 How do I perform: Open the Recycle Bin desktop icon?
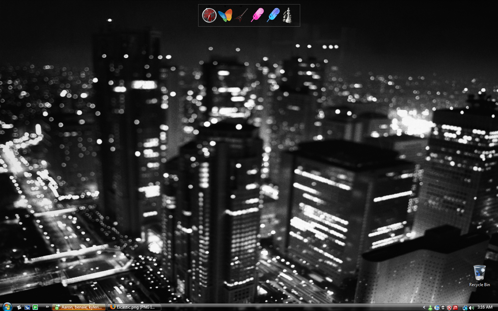[x=479, y=273]
